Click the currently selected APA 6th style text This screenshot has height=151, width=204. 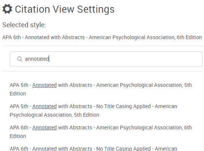[102, 37]
